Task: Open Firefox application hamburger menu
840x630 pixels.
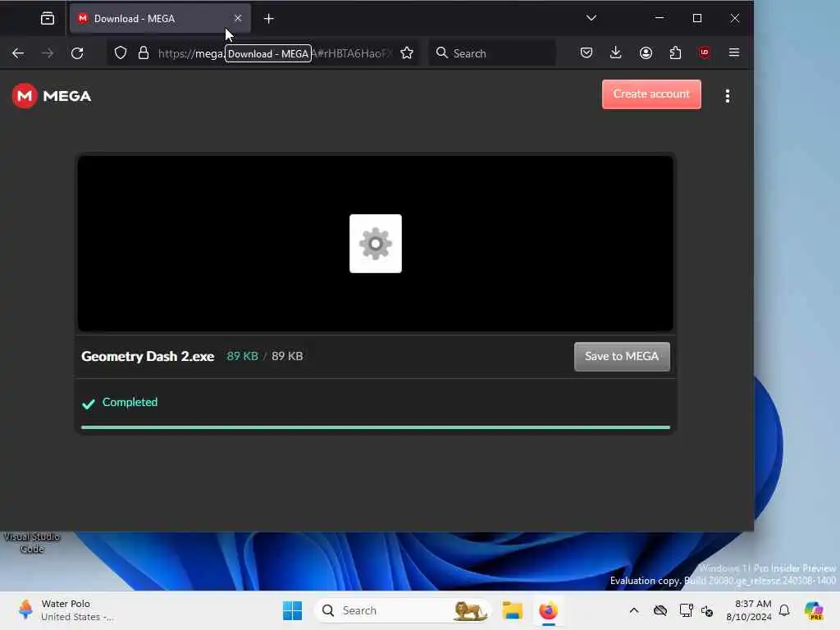Action: point(734,52)
